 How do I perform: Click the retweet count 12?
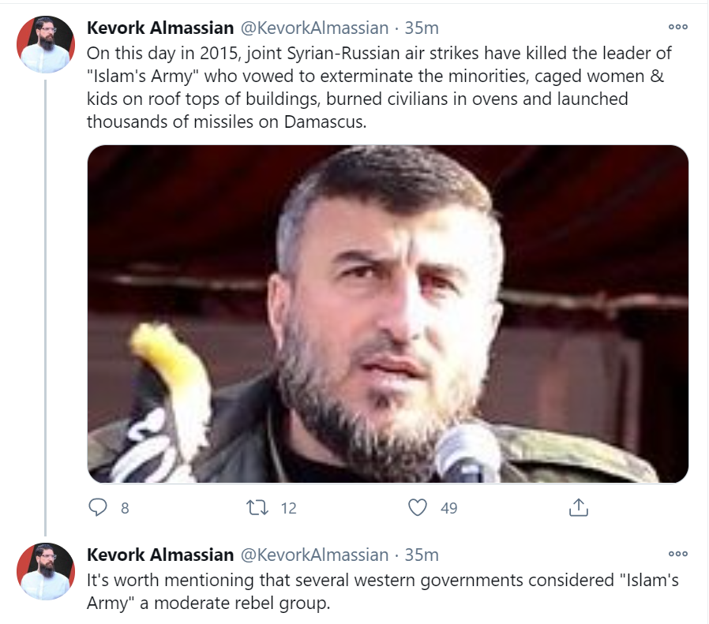pos(288,508)
